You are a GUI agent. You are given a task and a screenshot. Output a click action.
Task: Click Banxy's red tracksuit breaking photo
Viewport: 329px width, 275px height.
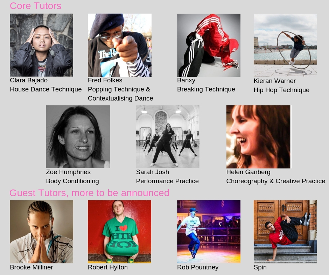(209, 45)
